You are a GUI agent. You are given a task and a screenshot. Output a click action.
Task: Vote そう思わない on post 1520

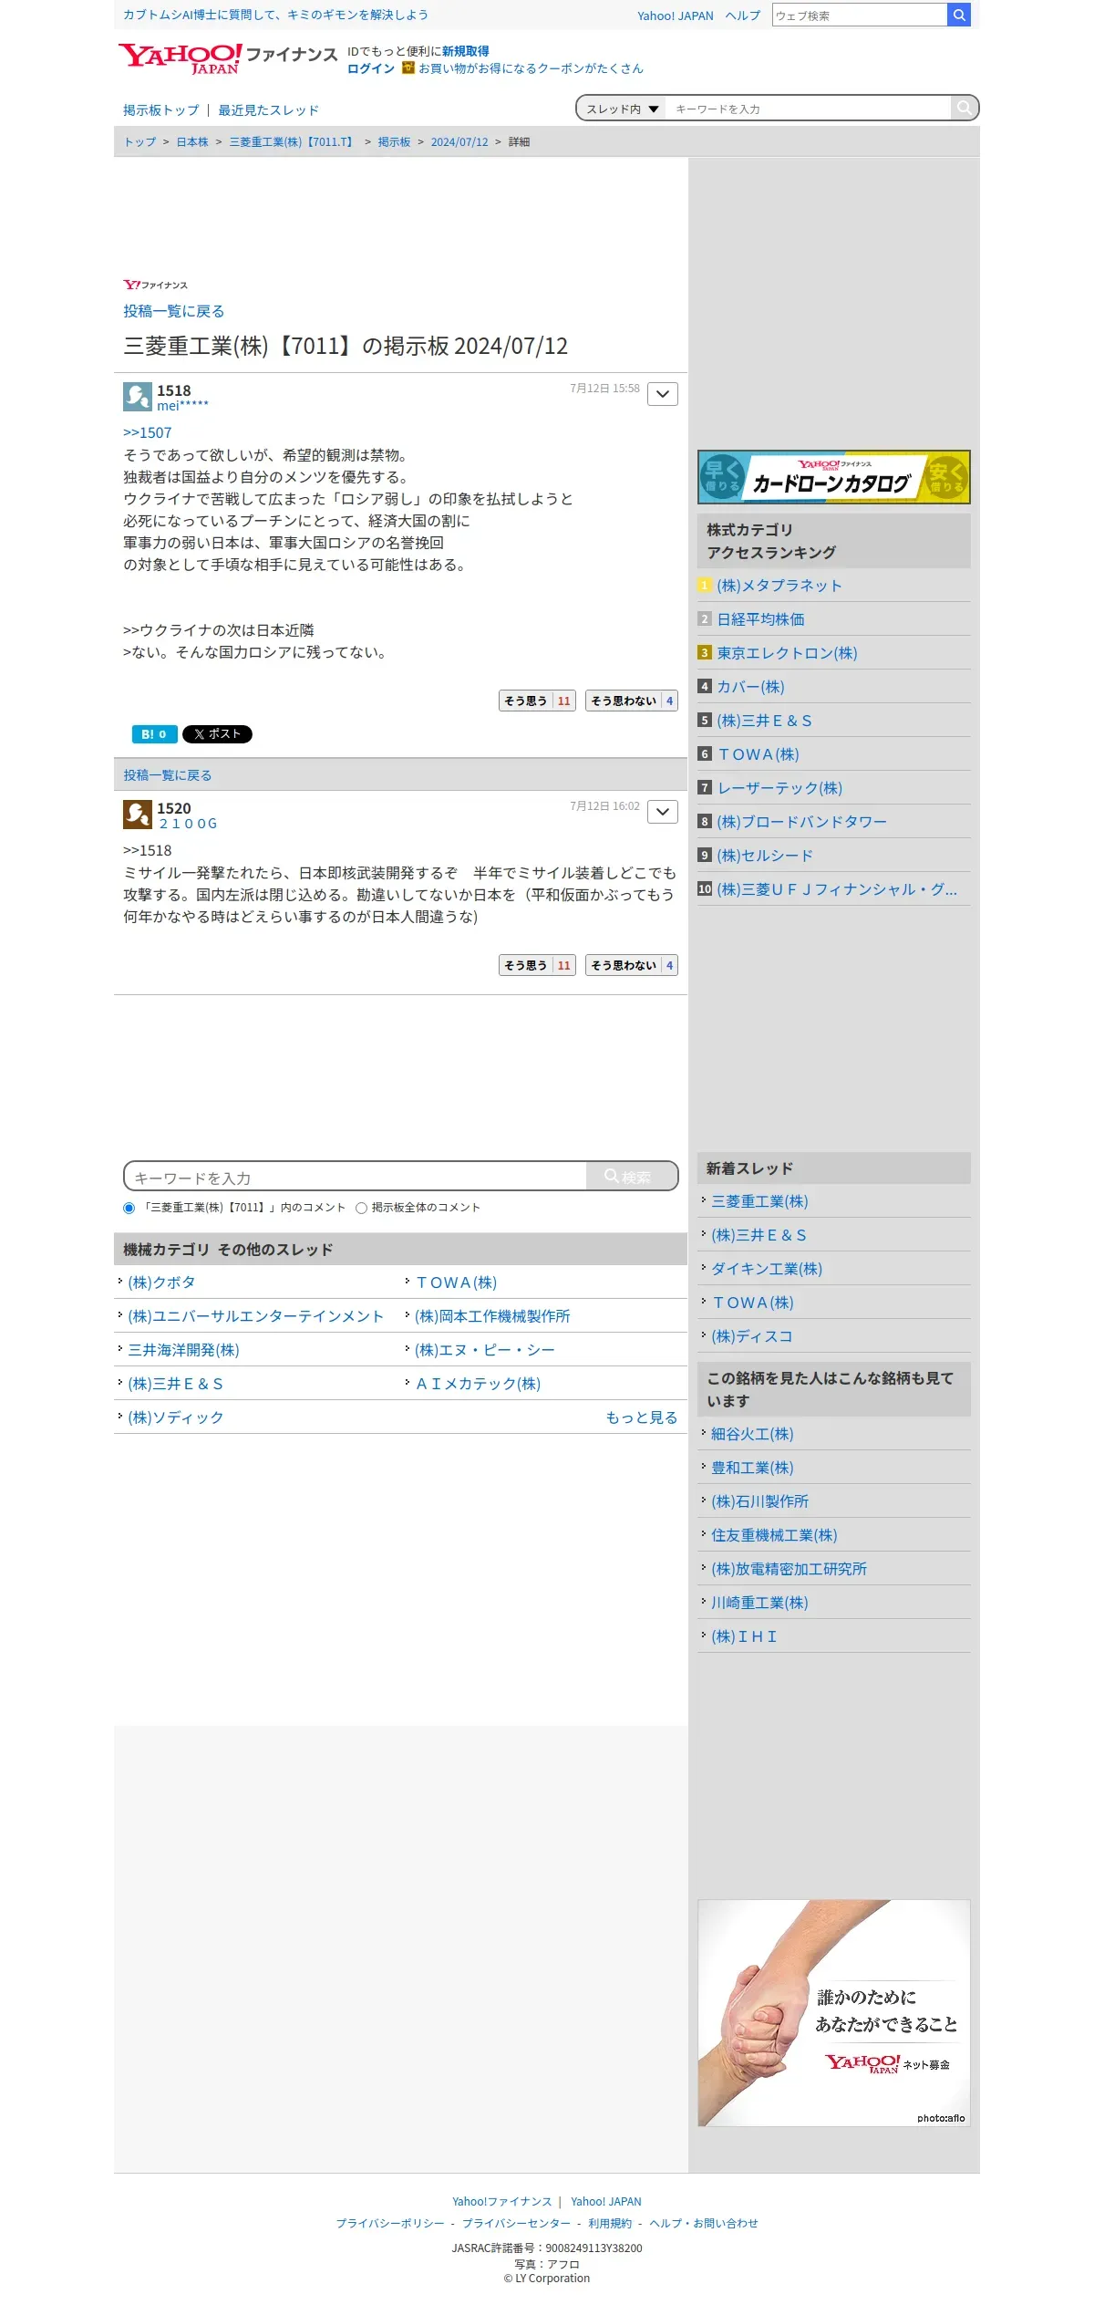(632, 965)
